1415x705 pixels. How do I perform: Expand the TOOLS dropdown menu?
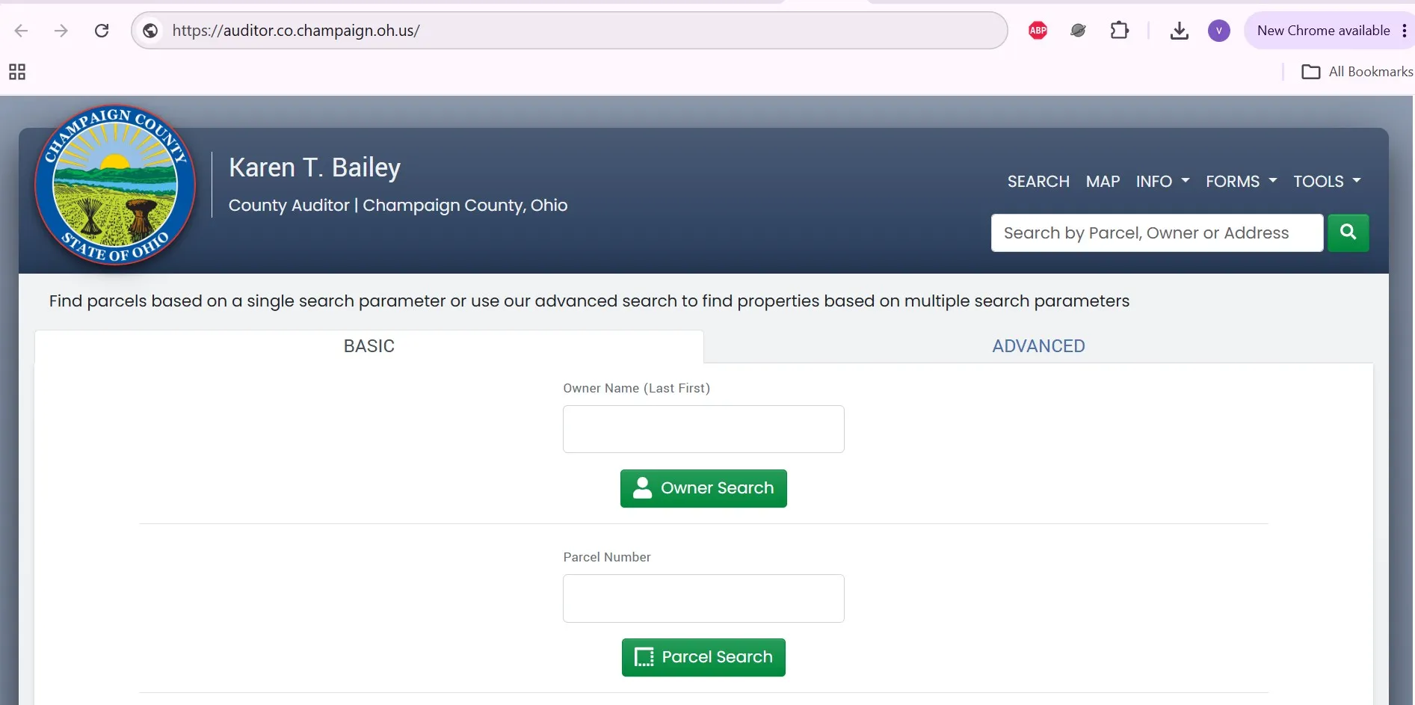1327,182
